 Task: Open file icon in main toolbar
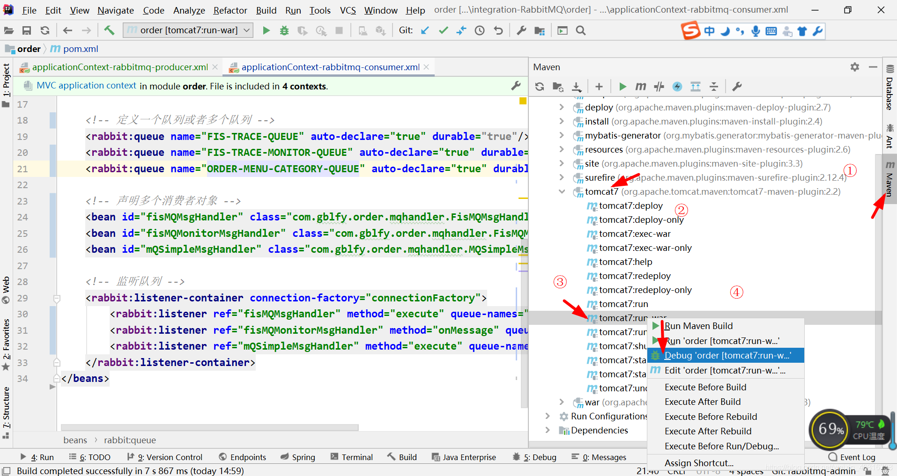8,30
